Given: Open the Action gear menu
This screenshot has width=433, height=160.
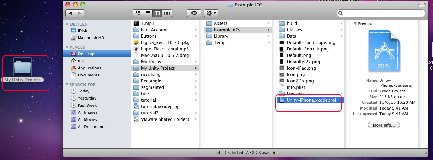Looking at the screenshot, I should click(211, 13).
